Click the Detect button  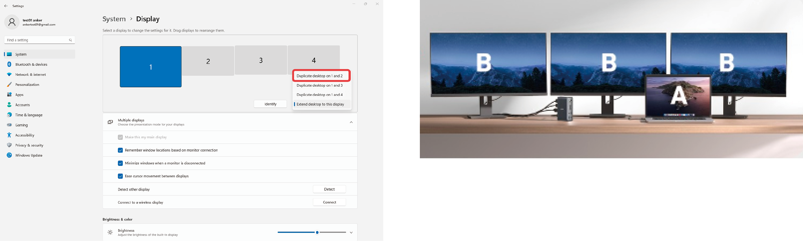click(x=329, y=189)
